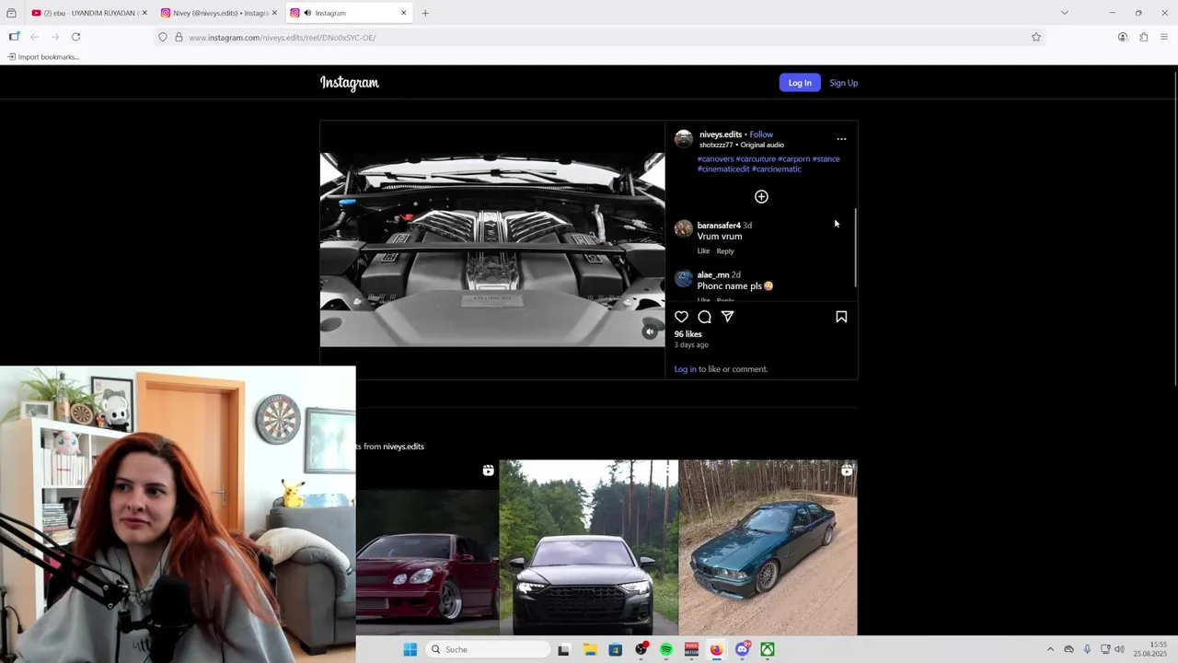
Task: Click the taskbar Suche search box
Action: pos(489,649)
